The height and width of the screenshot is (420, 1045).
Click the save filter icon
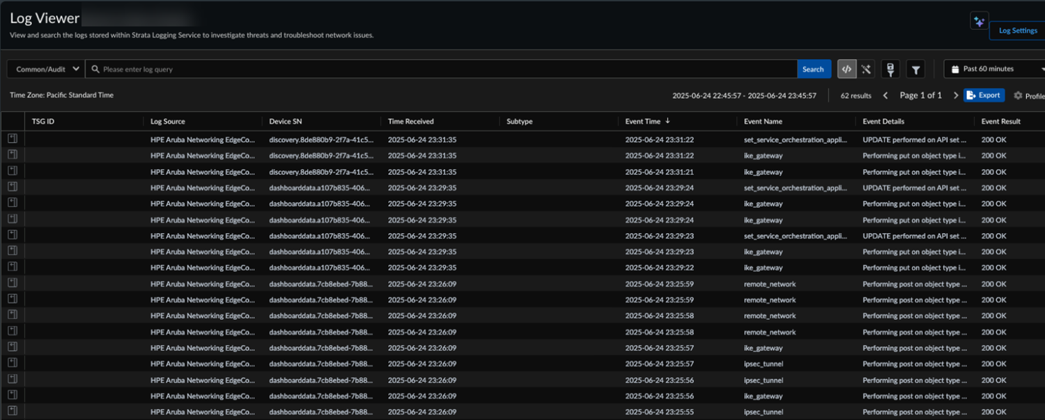click(x=890, y=69)
